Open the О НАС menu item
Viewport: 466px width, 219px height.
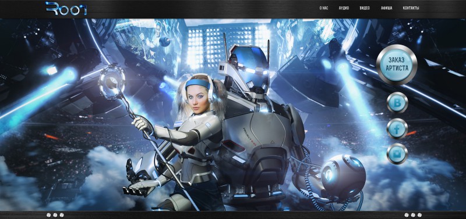pos(324,8)
